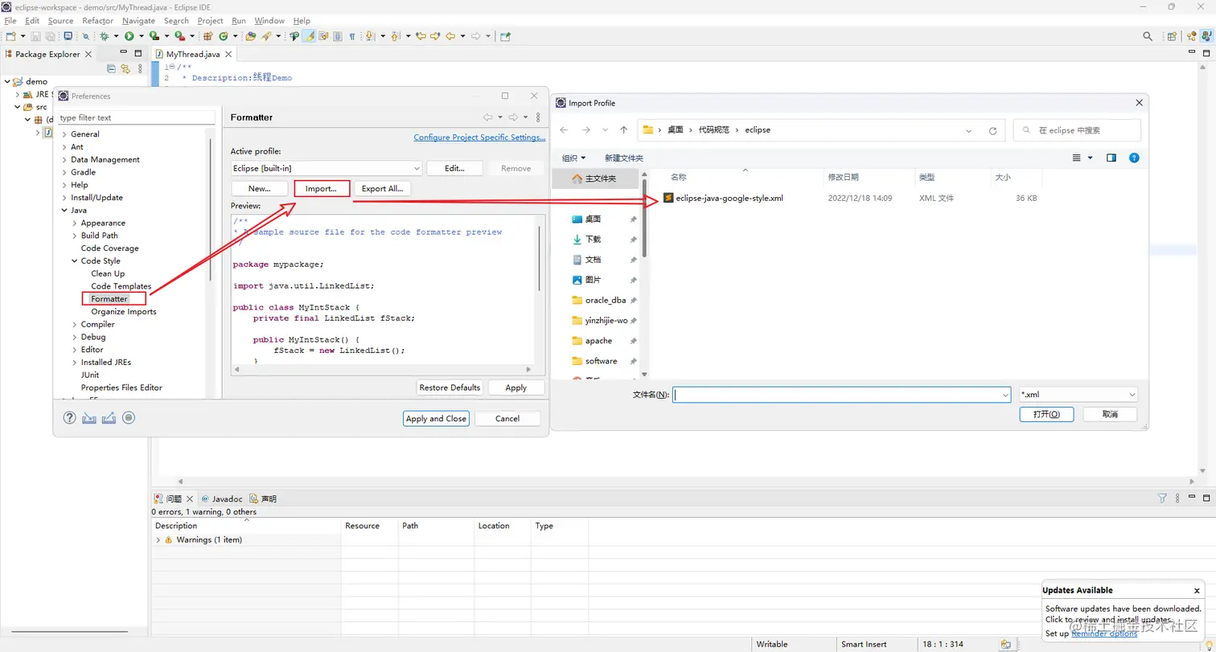Click the Previous Annotation toolbar icon
Image resolution: width=1216 pixels, height=652 pixels.
[x=395, y=36]
